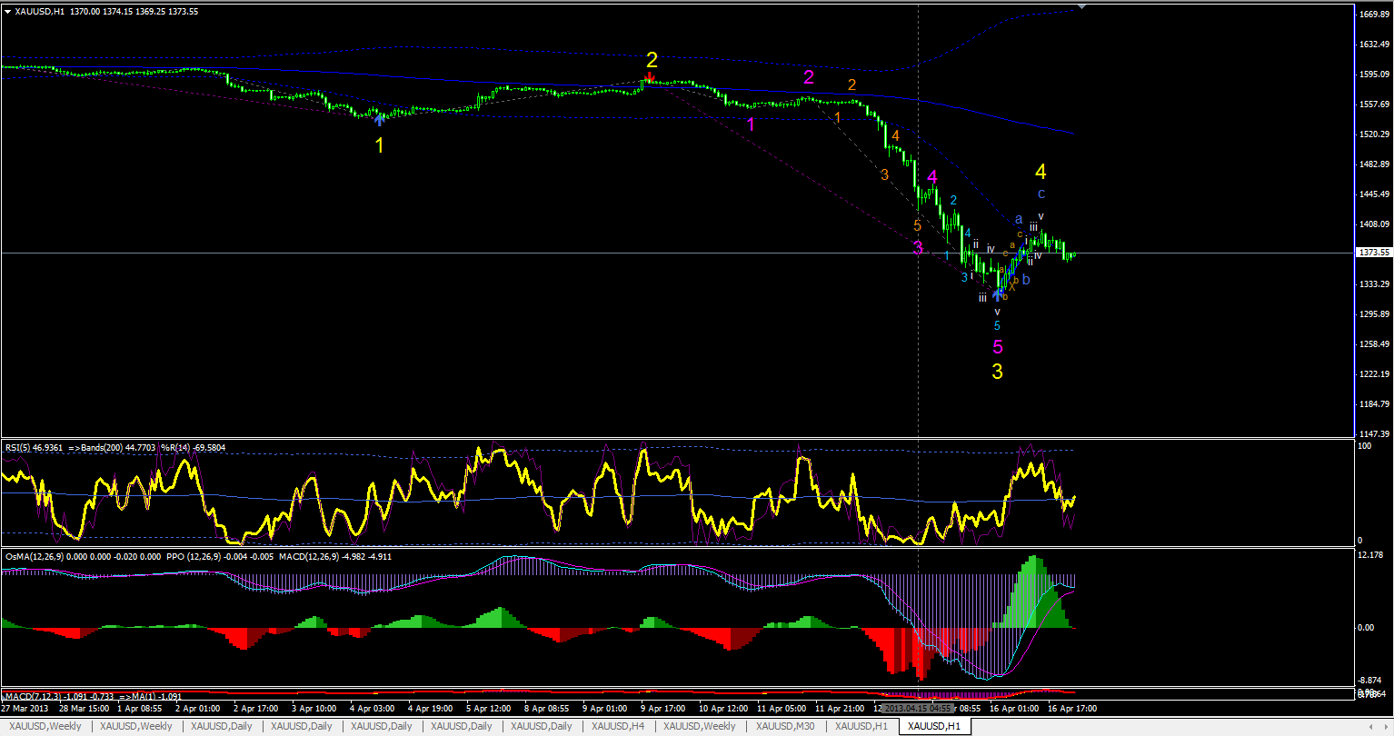Screen dimensions: 1394x736
Task: Select the orange wave label 3
Action: [884, 174]
